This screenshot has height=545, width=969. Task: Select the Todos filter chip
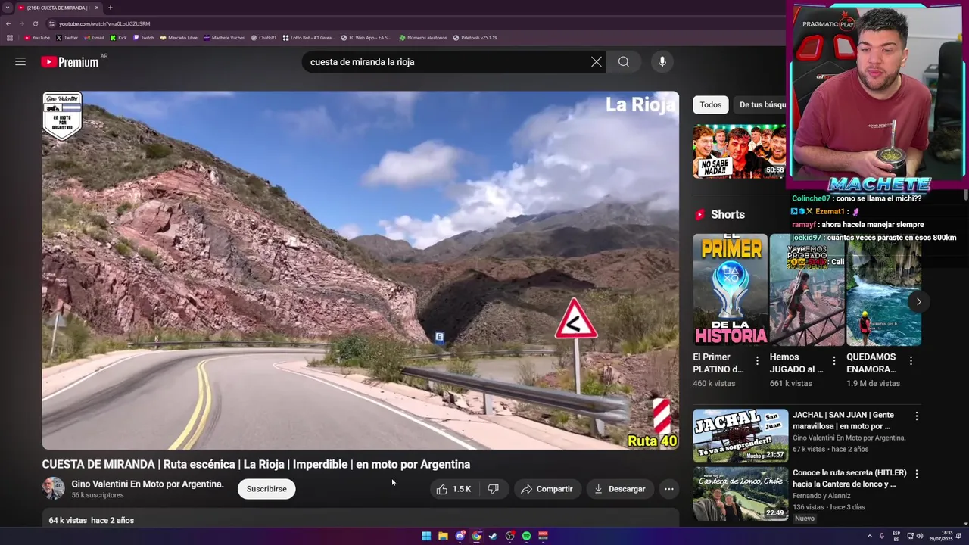coord(710,104)
